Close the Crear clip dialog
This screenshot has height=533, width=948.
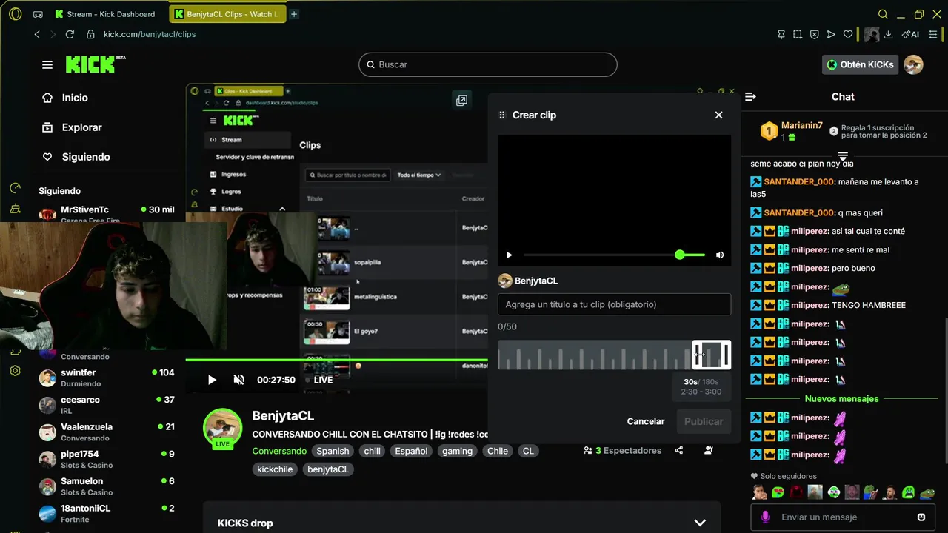coord(718,115)
